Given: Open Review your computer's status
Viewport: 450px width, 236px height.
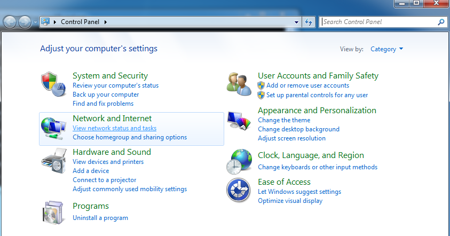Looking at the screenshot, I should [x=116, y=85].
